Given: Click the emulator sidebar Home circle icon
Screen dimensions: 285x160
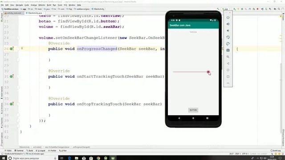Looking at the screenshot, I should tap(228, 70).
